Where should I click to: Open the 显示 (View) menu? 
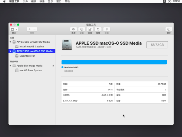tap(50, 1)
